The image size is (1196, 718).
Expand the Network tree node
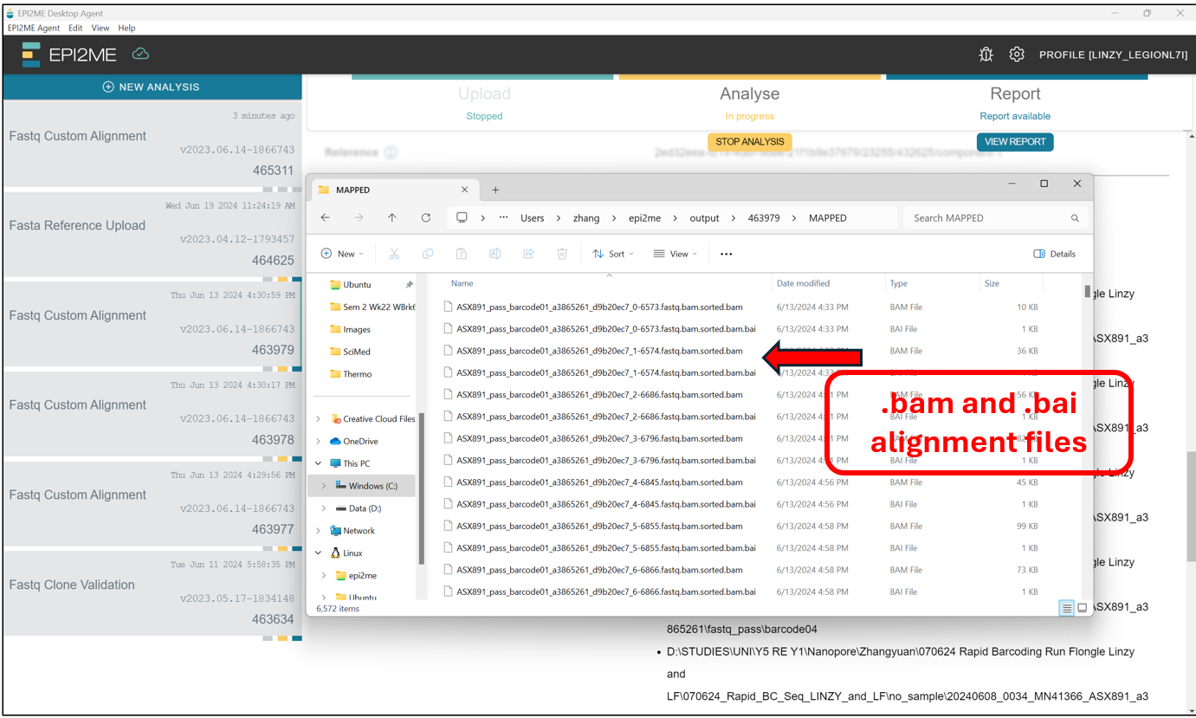click(x=318, y=531)
